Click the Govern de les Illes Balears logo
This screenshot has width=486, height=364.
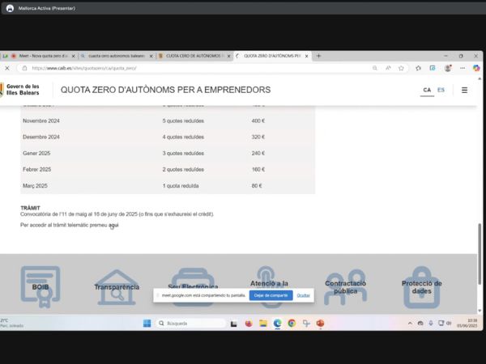tap(20, 90)
